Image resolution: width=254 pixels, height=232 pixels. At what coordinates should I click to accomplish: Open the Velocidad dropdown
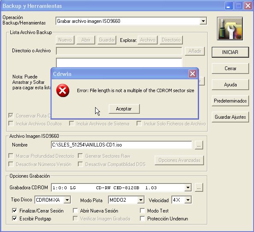pyautogui.click(x=188, y=200)
